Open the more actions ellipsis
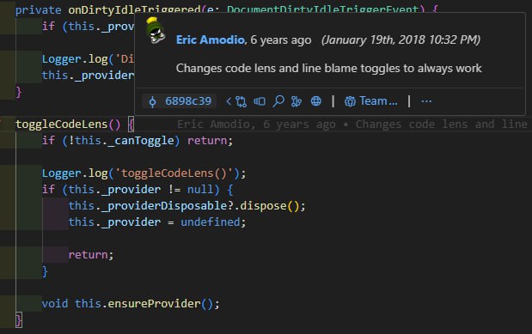Image resolution: width=532 pixels, height=334 pixels. click(x=426, y=101)
